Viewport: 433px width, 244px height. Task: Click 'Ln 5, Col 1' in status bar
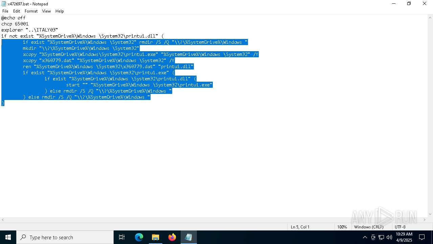click(x=300, y=227)
